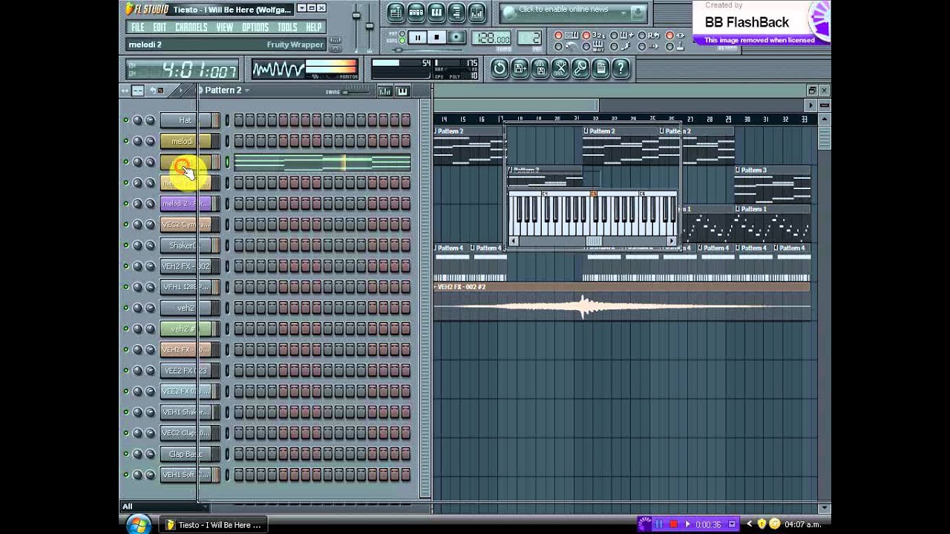Image resolution: width=950 pixels, height=534 pixels.
Task: Open undo history shortcut icon
Action: (499, 68)
